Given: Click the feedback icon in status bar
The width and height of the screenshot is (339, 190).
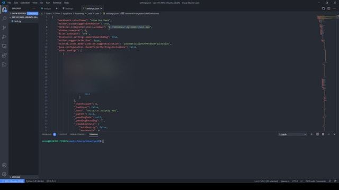Looking at the screenshot, I should 329,181.
